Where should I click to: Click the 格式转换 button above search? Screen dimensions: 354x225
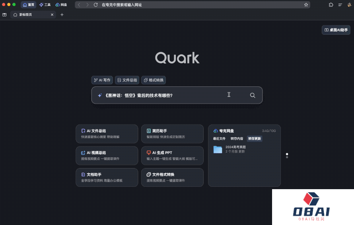click(x=154, y=80)
